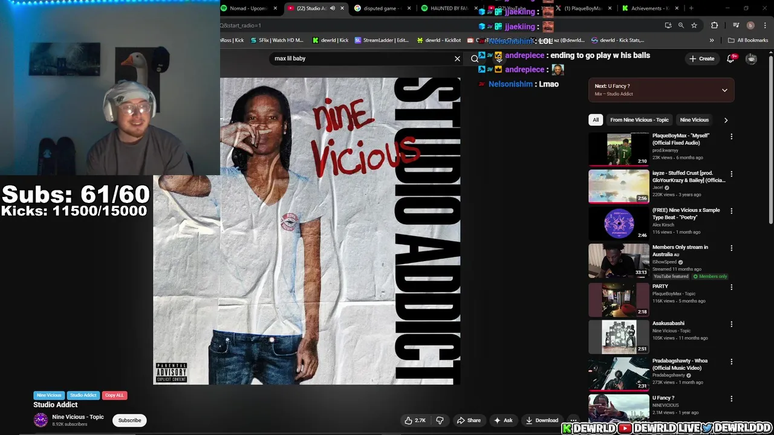The image size is (774, 435).
Task: Expand the Next: U Fancy ? queue
Action: click(724, 90)
